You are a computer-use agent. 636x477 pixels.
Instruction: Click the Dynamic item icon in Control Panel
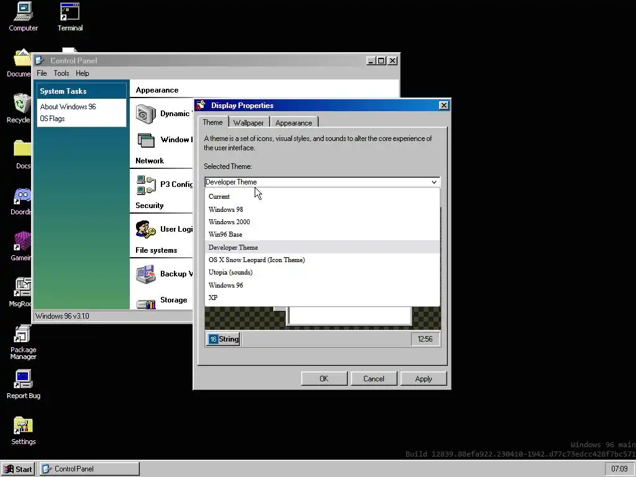click(x=145, y=114)
